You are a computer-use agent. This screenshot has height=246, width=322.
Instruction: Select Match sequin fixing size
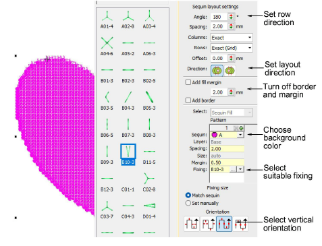pos(188,195)
